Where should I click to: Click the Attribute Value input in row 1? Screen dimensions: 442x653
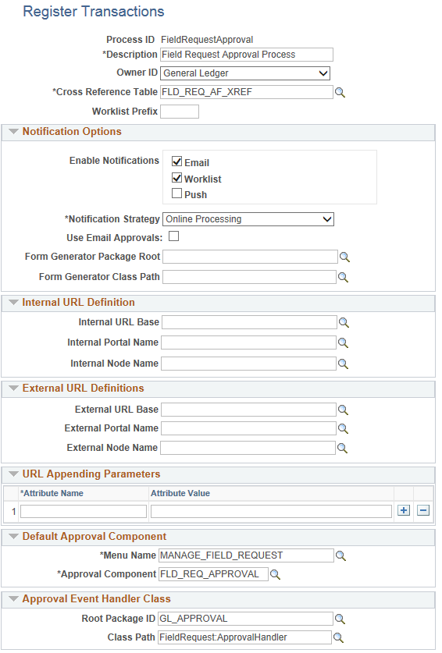coord(272,512)
